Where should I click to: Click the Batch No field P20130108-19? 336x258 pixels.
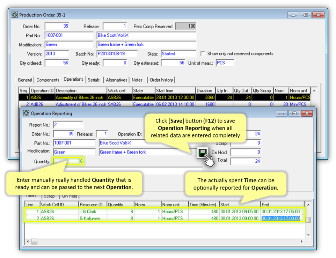pyautogui.click(x=117, y=54)
